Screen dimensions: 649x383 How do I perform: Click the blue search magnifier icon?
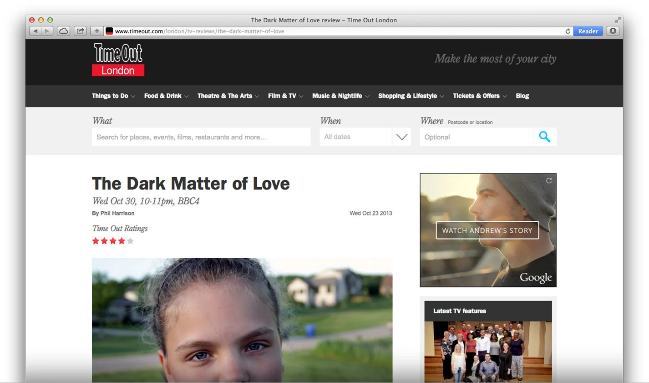pyautogui.click(x=545, y=137)
